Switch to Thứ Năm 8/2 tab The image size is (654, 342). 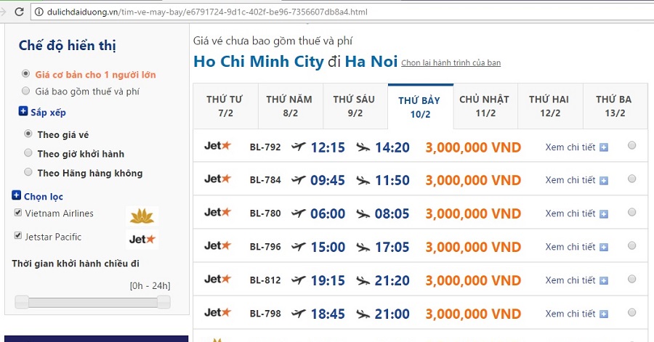pyautogui.click(x=290, y=106)
